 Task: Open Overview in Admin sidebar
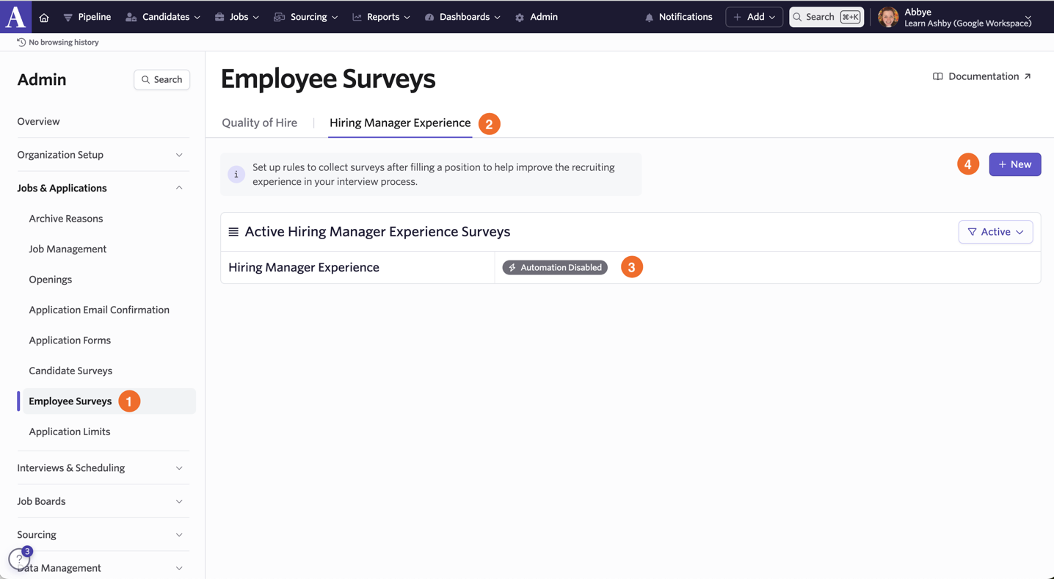click(38, 121)
